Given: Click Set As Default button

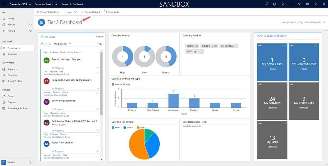Looking at the screenshot, I should [90, 12].
